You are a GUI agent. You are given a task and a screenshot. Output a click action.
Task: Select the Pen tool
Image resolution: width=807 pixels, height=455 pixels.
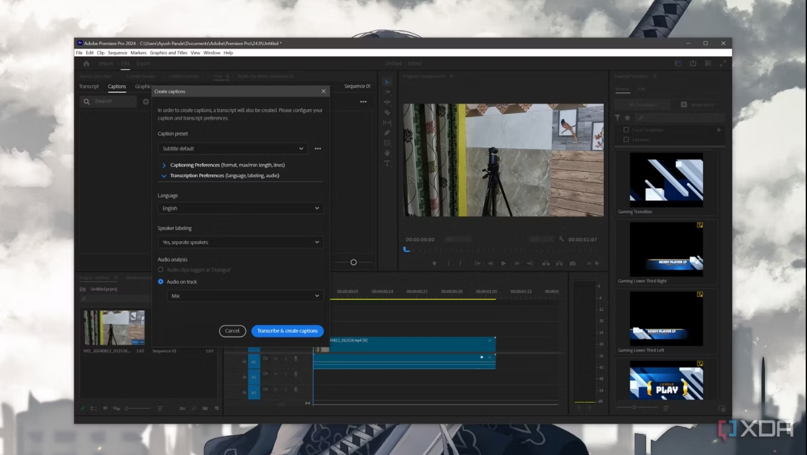tap(387, 133)
